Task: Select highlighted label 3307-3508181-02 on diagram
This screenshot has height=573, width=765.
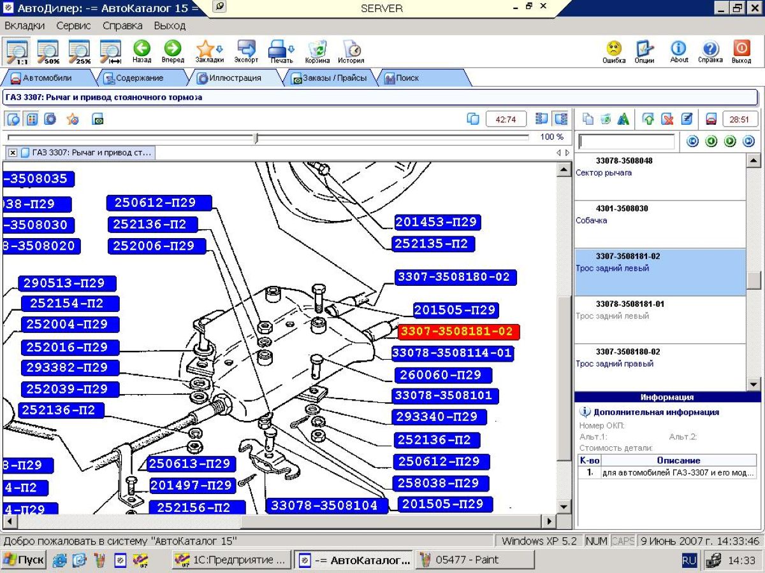Action: 458,332
